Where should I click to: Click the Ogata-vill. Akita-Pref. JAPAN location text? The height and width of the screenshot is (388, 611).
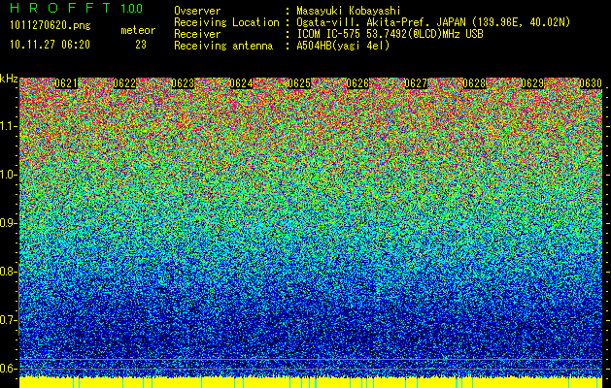433,22
